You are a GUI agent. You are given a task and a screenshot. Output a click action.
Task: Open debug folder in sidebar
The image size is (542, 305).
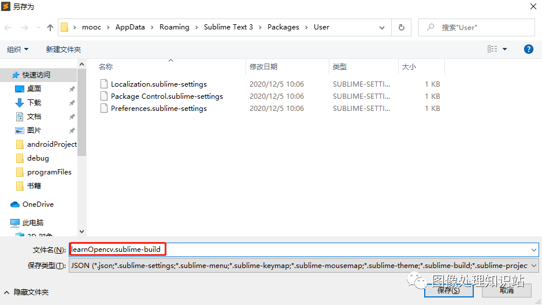(x=38, y=158)
